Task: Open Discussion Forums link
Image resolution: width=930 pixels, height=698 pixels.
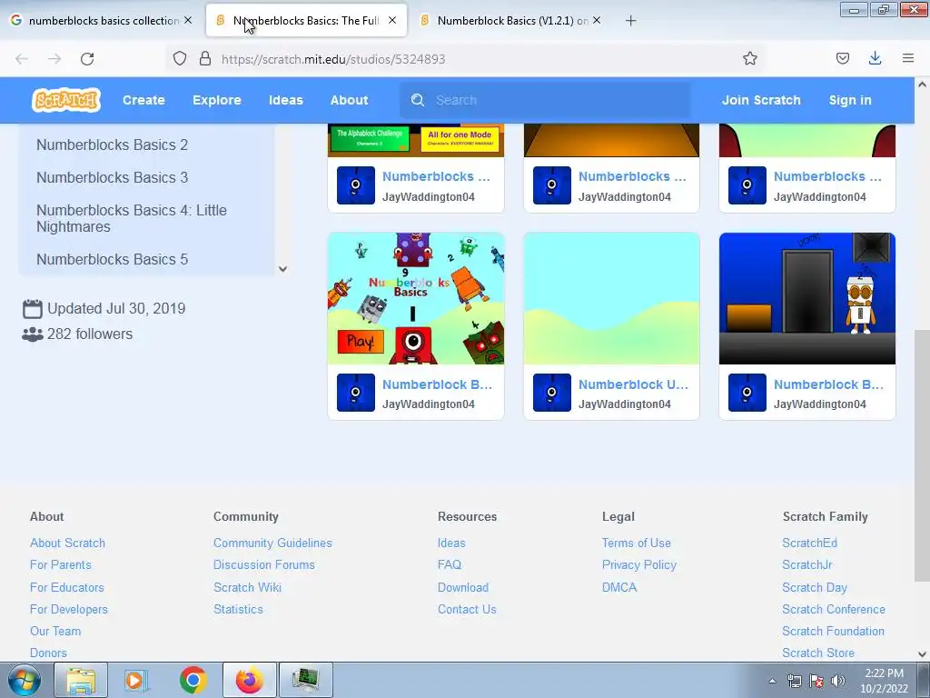Action: pyautogui.click(x=264, y=564)
